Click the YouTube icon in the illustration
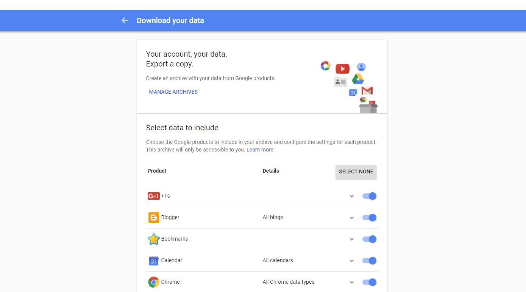The width and height of the screenshot is (526, 292). coord(342,69)
